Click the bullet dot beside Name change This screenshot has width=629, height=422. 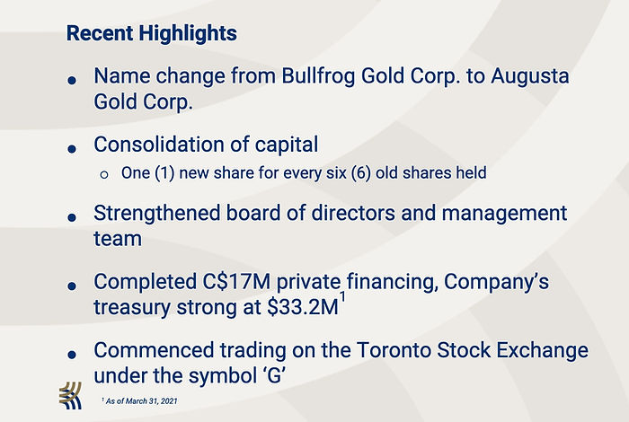72,81
